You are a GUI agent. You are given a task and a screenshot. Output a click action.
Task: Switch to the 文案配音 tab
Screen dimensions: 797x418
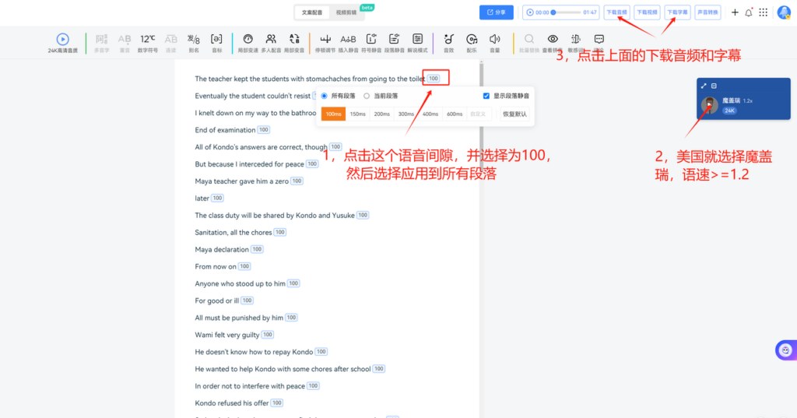tap(312, 12)
